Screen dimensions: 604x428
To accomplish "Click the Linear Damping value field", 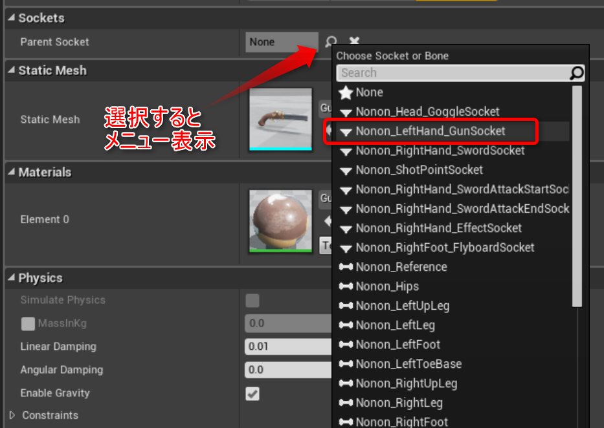I will (288, 347).
